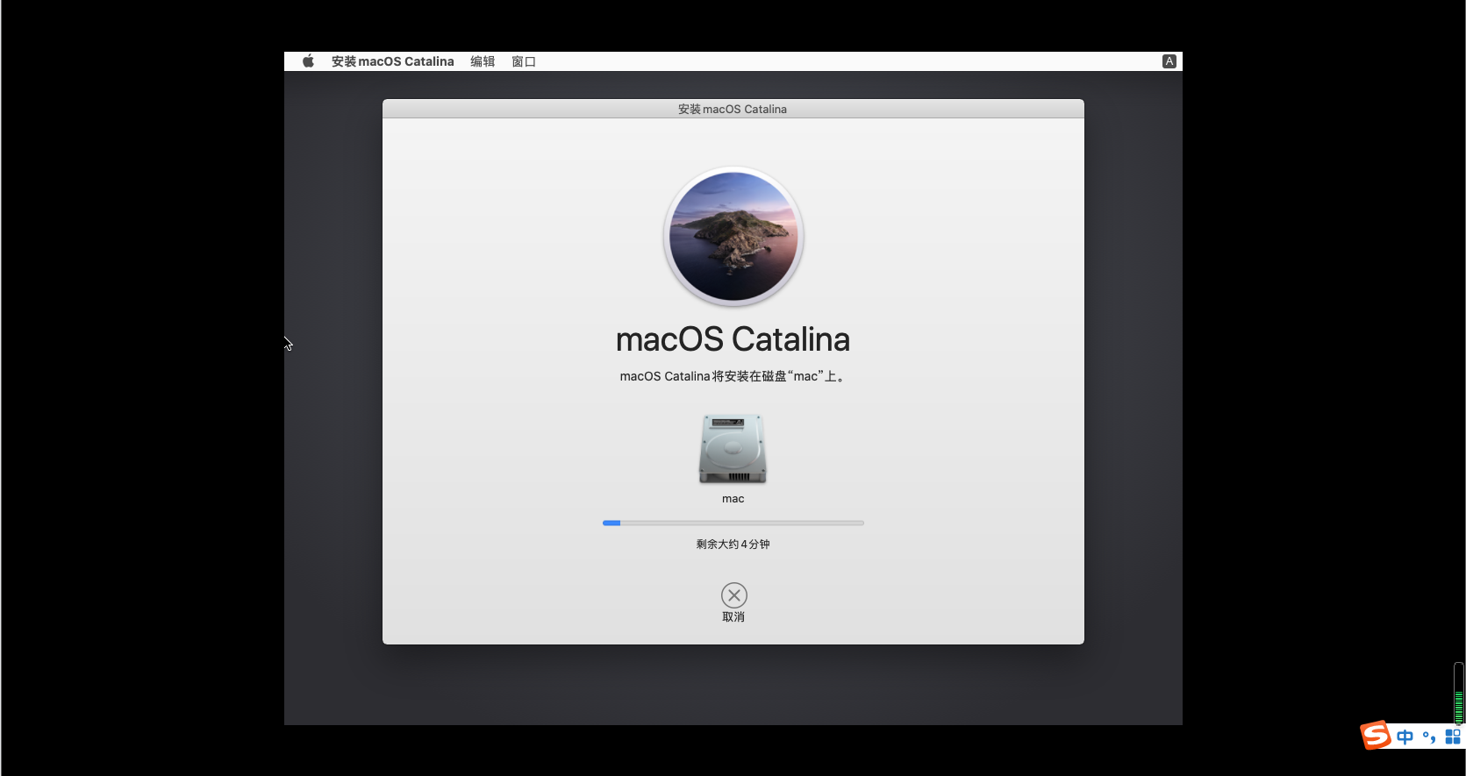Click the mac disk name label
This screenshot has height=776, width=1466.
733,499
